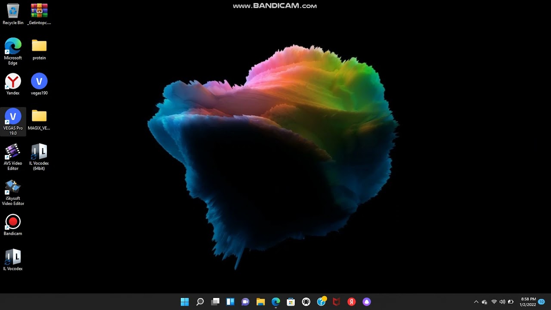The width and height of the screenshot is (551, 310).
Task: Open File Explorer from the taskbar
Action: 260,302
